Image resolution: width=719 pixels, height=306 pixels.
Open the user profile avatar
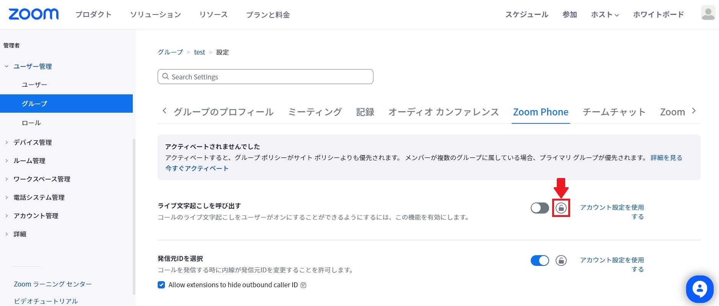708,13
